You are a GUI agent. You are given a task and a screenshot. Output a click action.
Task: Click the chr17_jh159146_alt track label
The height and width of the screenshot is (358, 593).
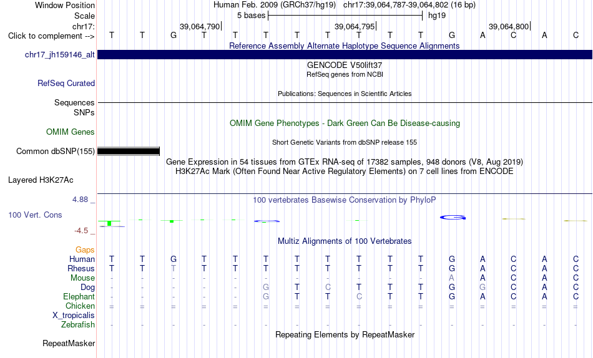[59, 54]
